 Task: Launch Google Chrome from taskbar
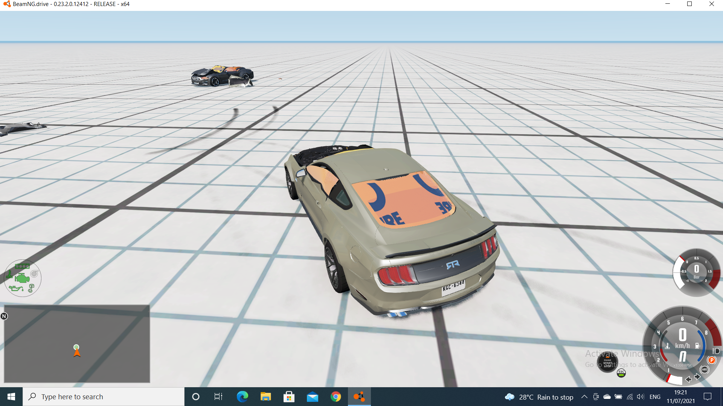(x=336, y=397)
